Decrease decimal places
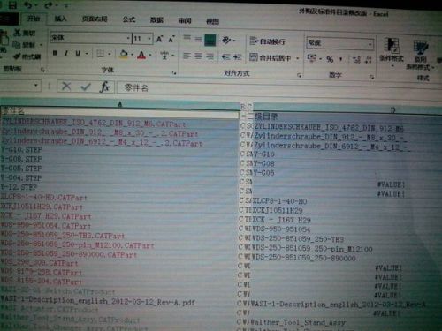Screen dimensions: 442x331 click(368, 60)
